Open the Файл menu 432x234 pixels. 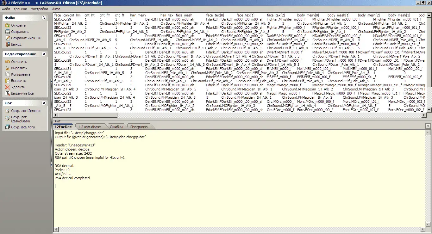[x=6, y=9]
